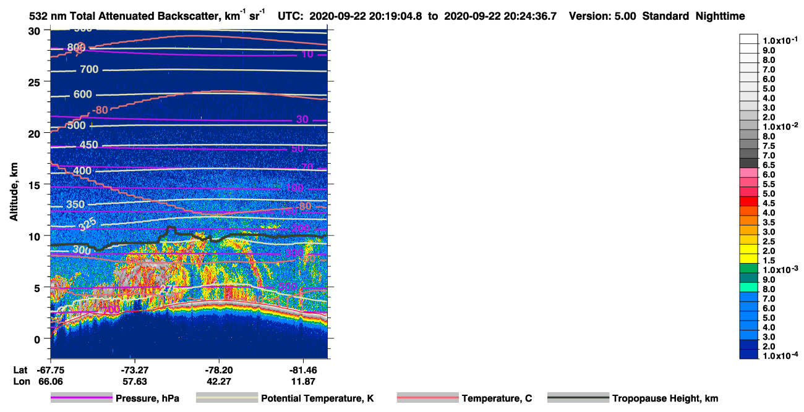The width and height of the screenshot is (804, 412).
Task: Click the '1.0x10-3' color scale label
Action: point(780,270)
